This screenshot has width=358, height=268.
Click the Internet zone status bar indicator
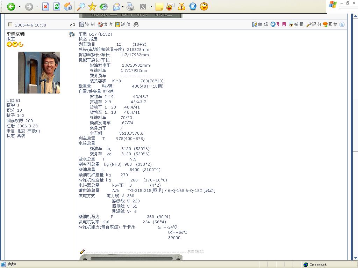tap(315, 265)
